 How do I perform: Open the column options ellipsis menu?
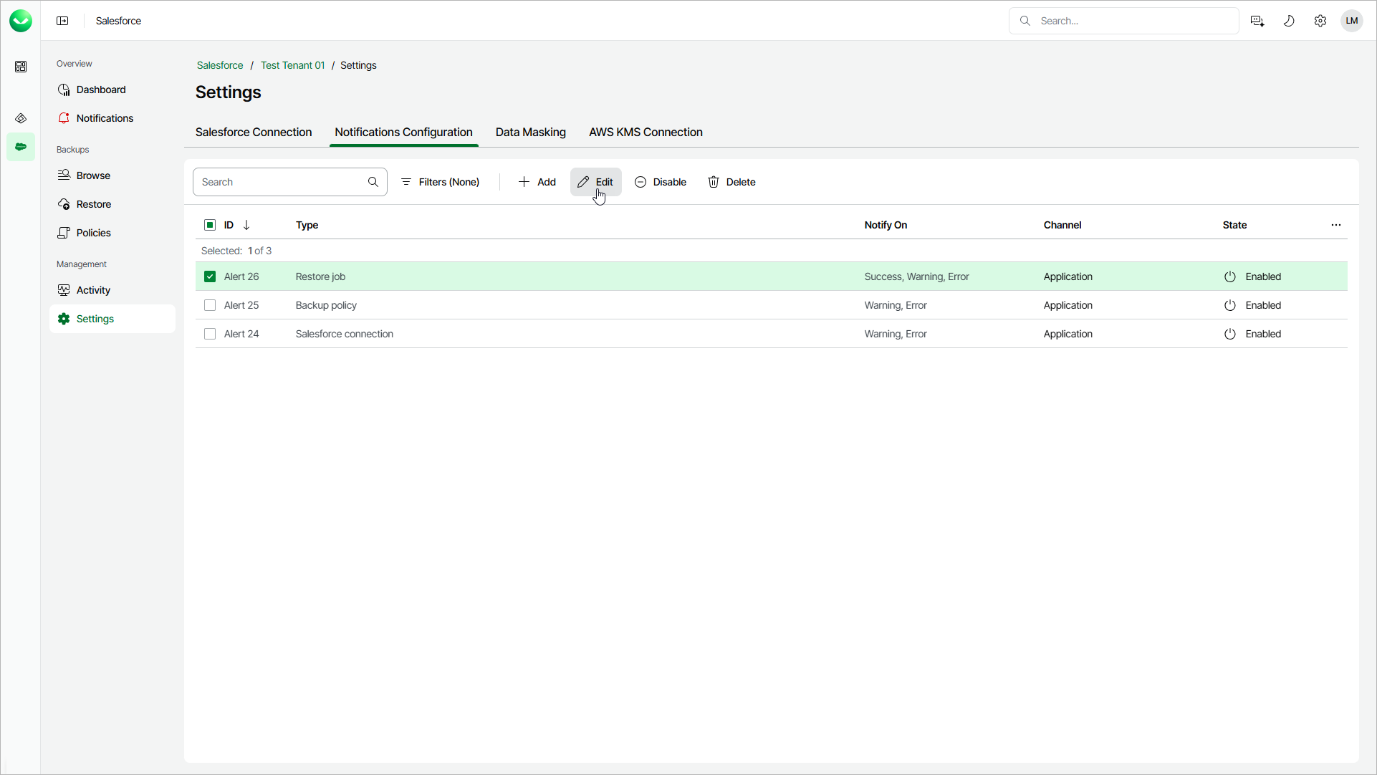[1336, 225]
